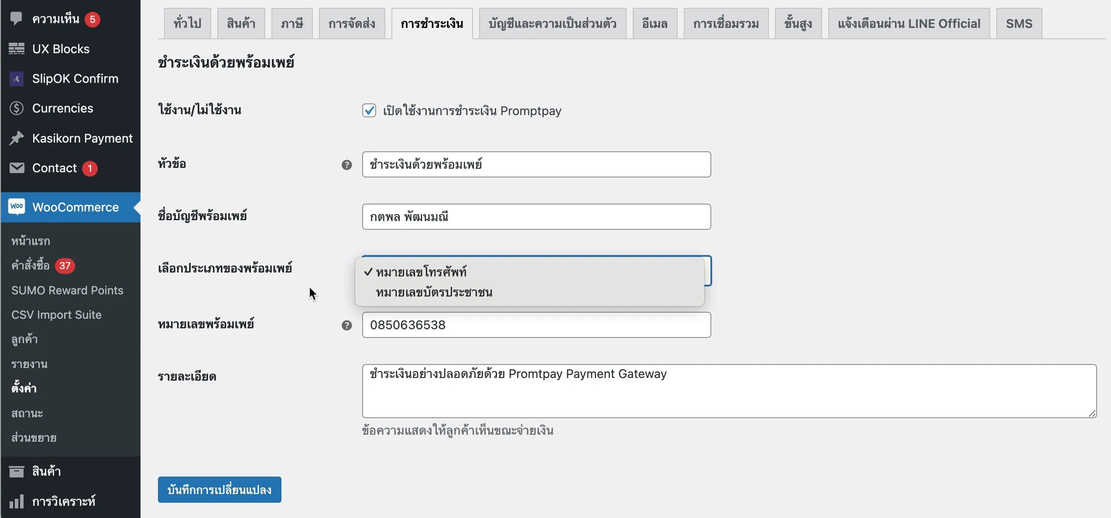Click the help icon next to หัวข้อ

tap(346, 165)
